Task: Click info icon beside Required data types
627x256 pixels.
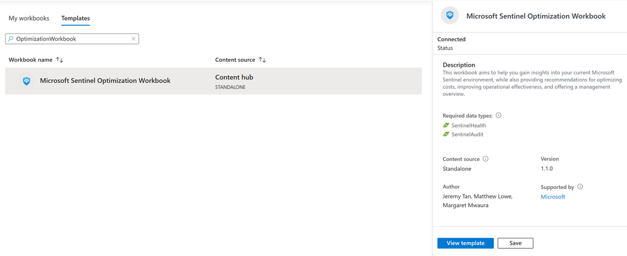Action: (498, 115)
